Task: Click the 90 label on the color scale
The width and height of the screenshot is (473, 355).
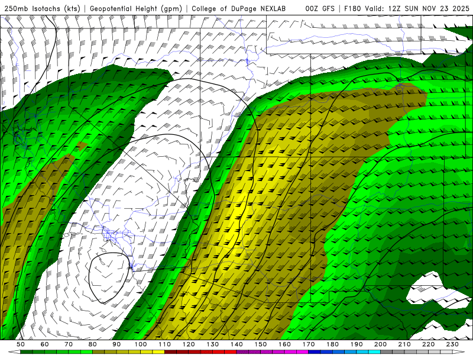Action: click(116, 344)
